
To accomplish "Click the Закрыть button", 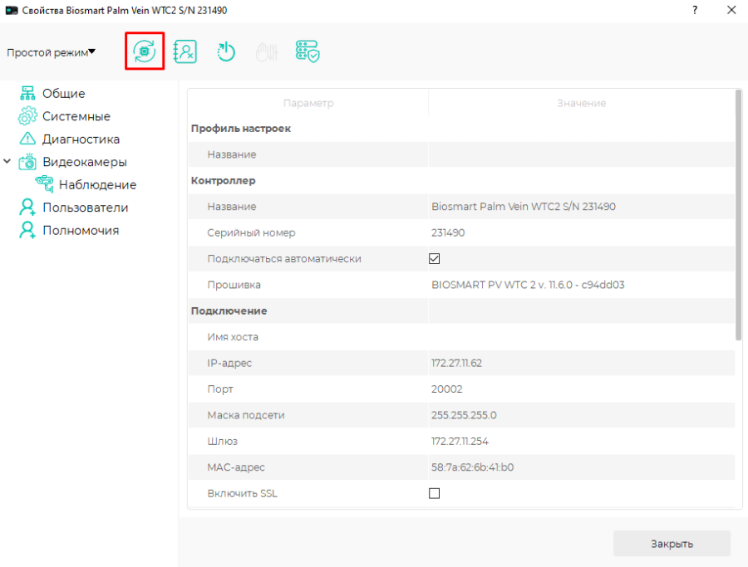I will [672, 544].
